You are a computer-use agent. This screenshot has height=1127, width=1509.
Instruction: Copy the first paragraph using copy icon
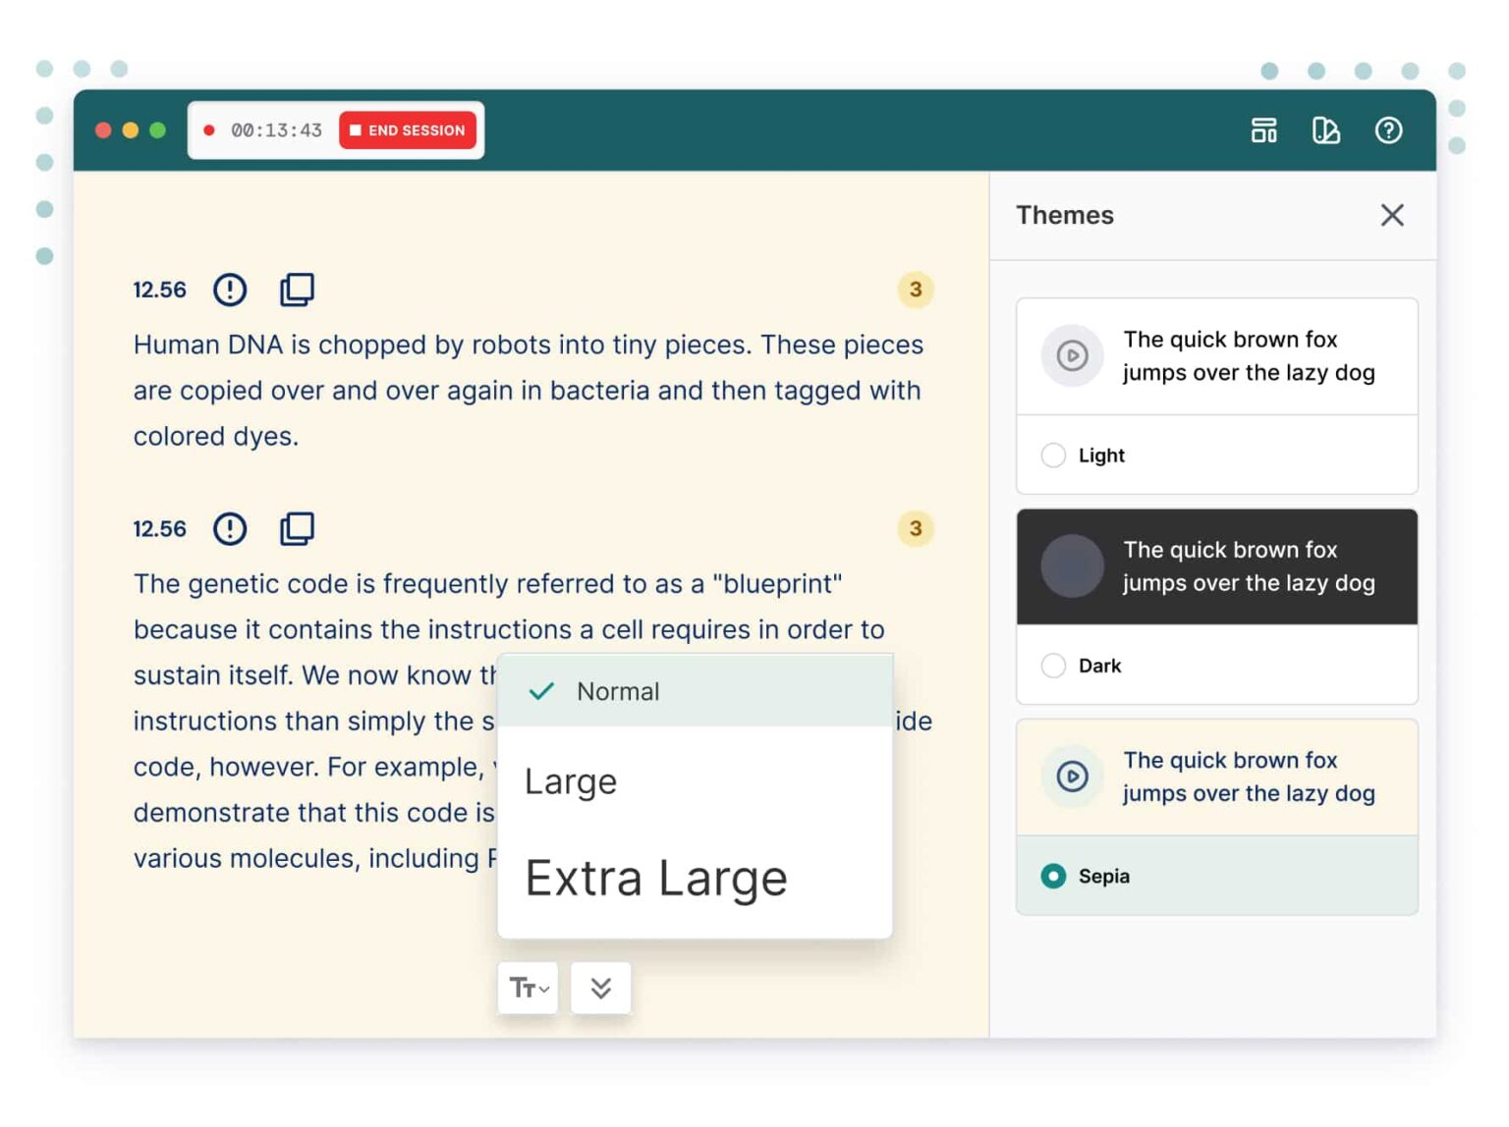coord(297,290)
